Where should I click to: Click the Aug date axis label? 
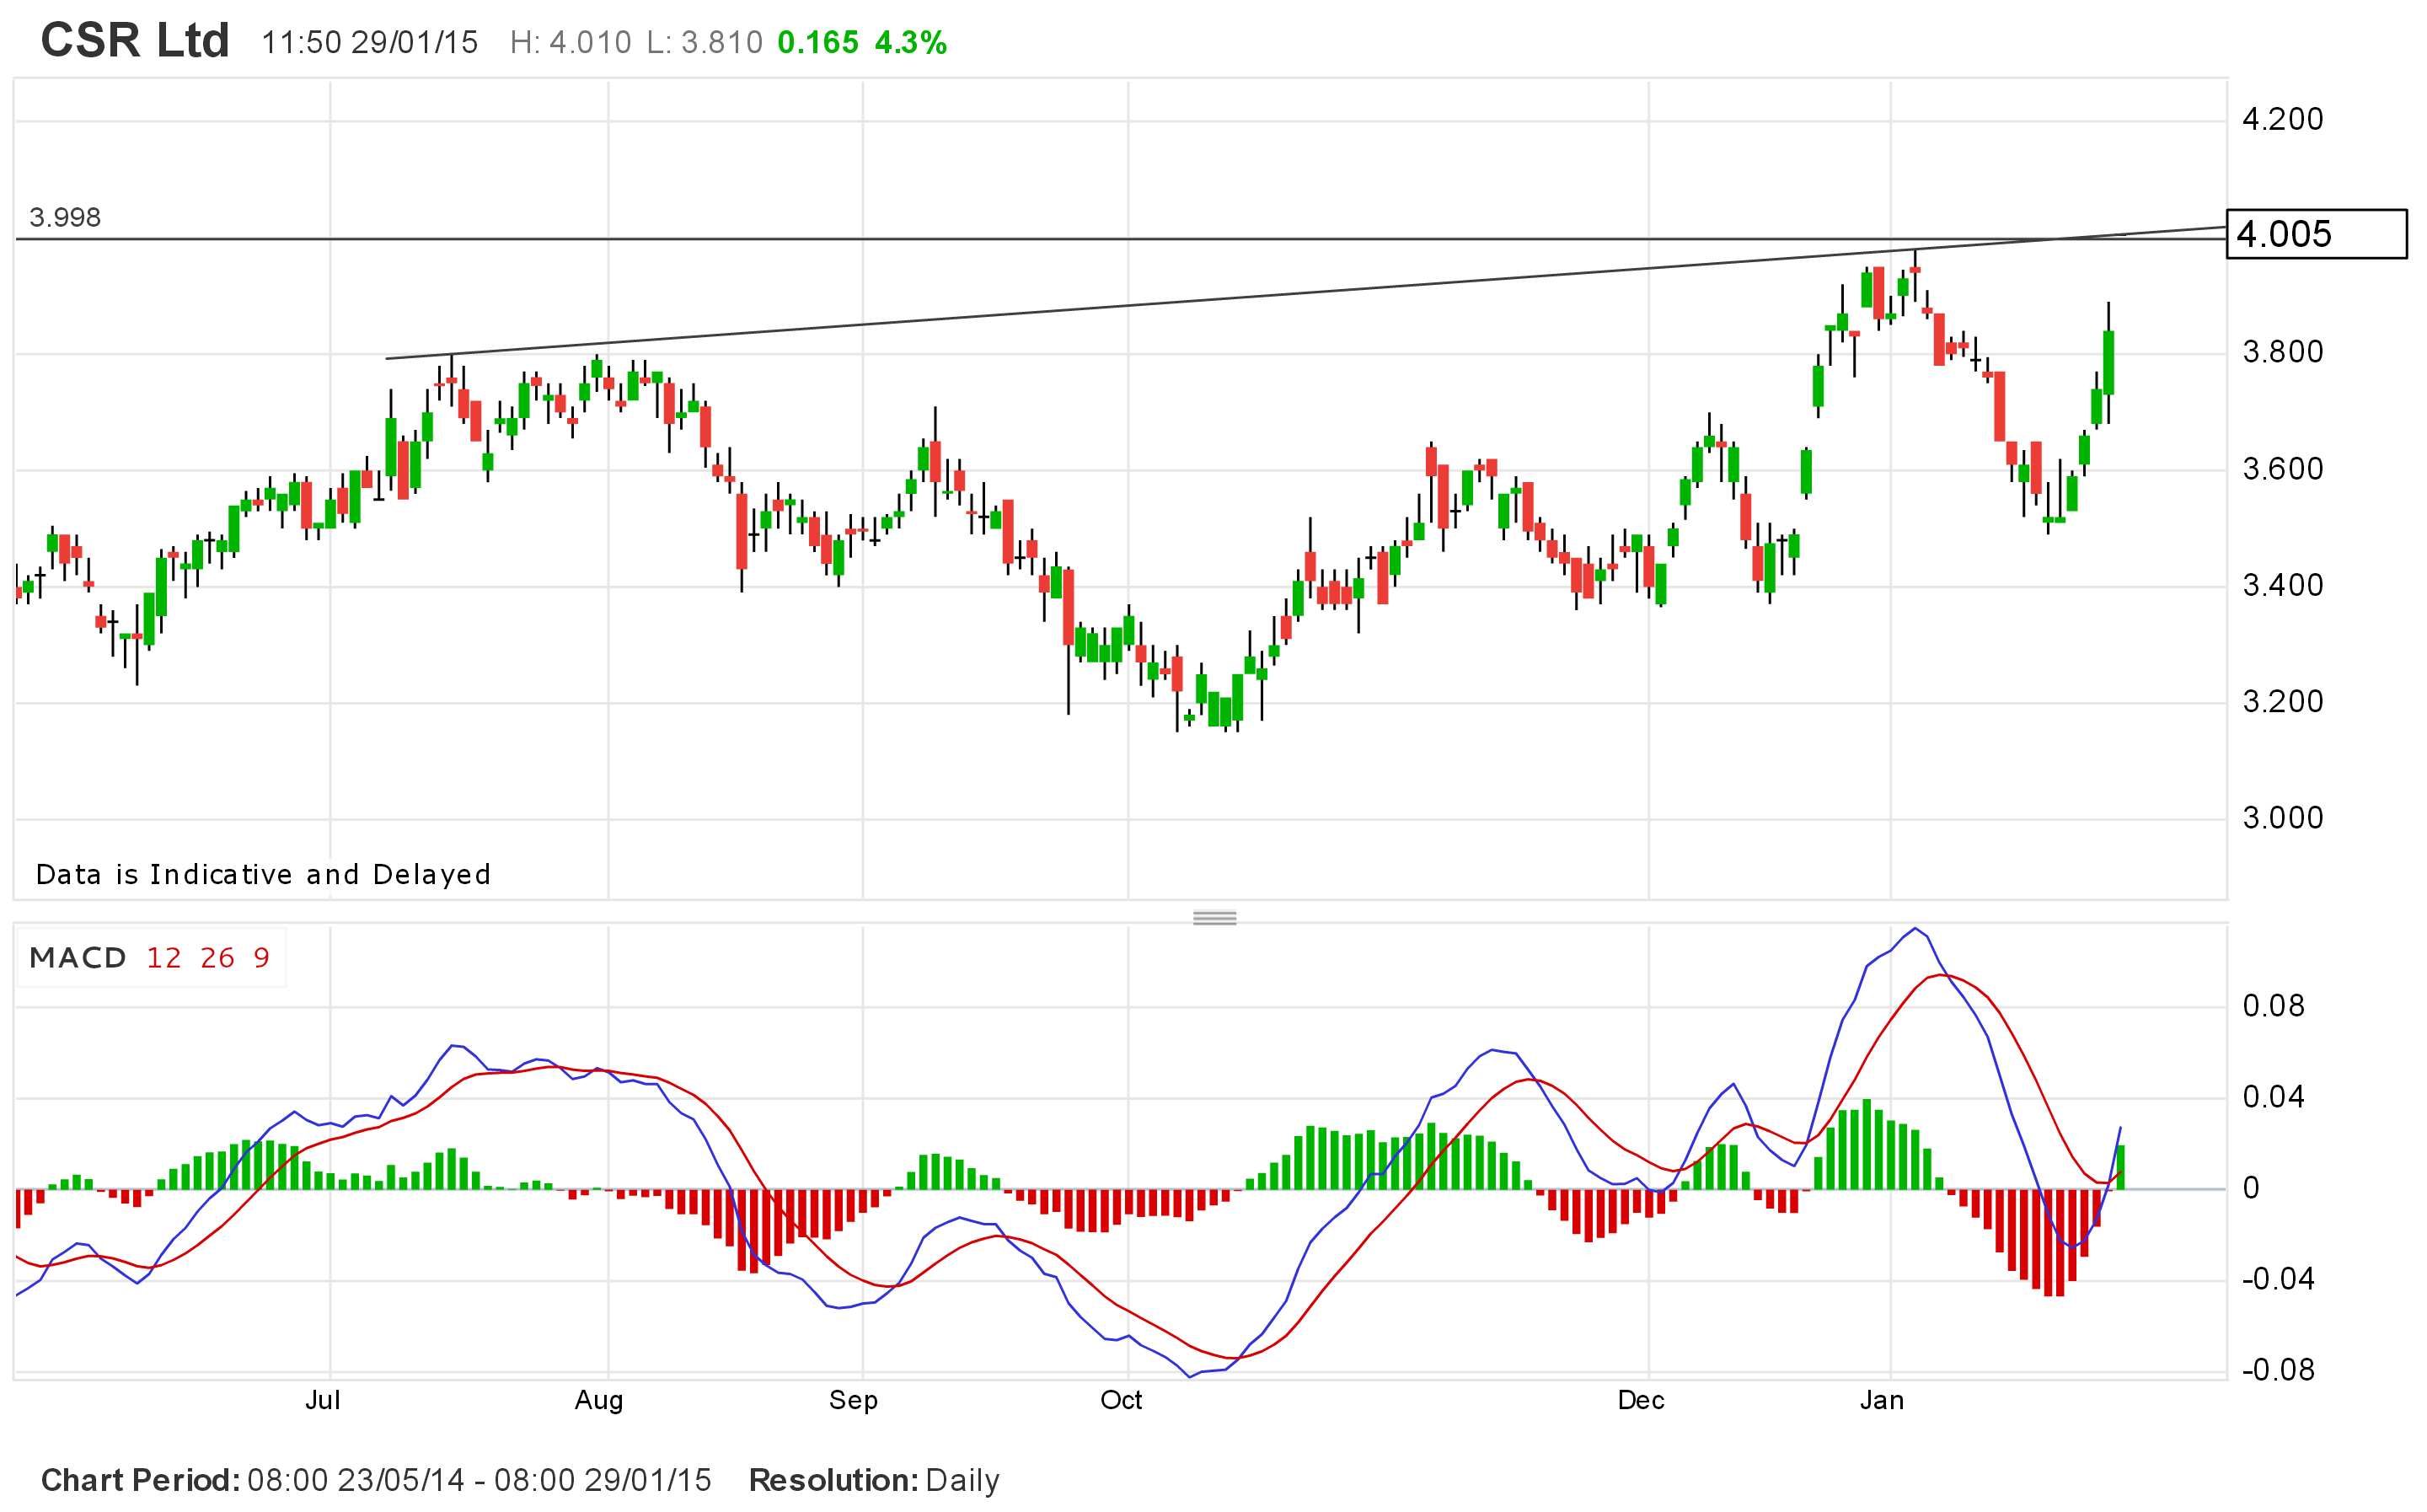coord(599,1401)
